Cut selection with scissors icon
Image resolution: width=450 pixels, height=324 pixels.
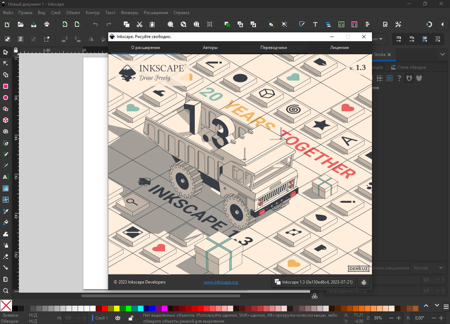[139, 24]
